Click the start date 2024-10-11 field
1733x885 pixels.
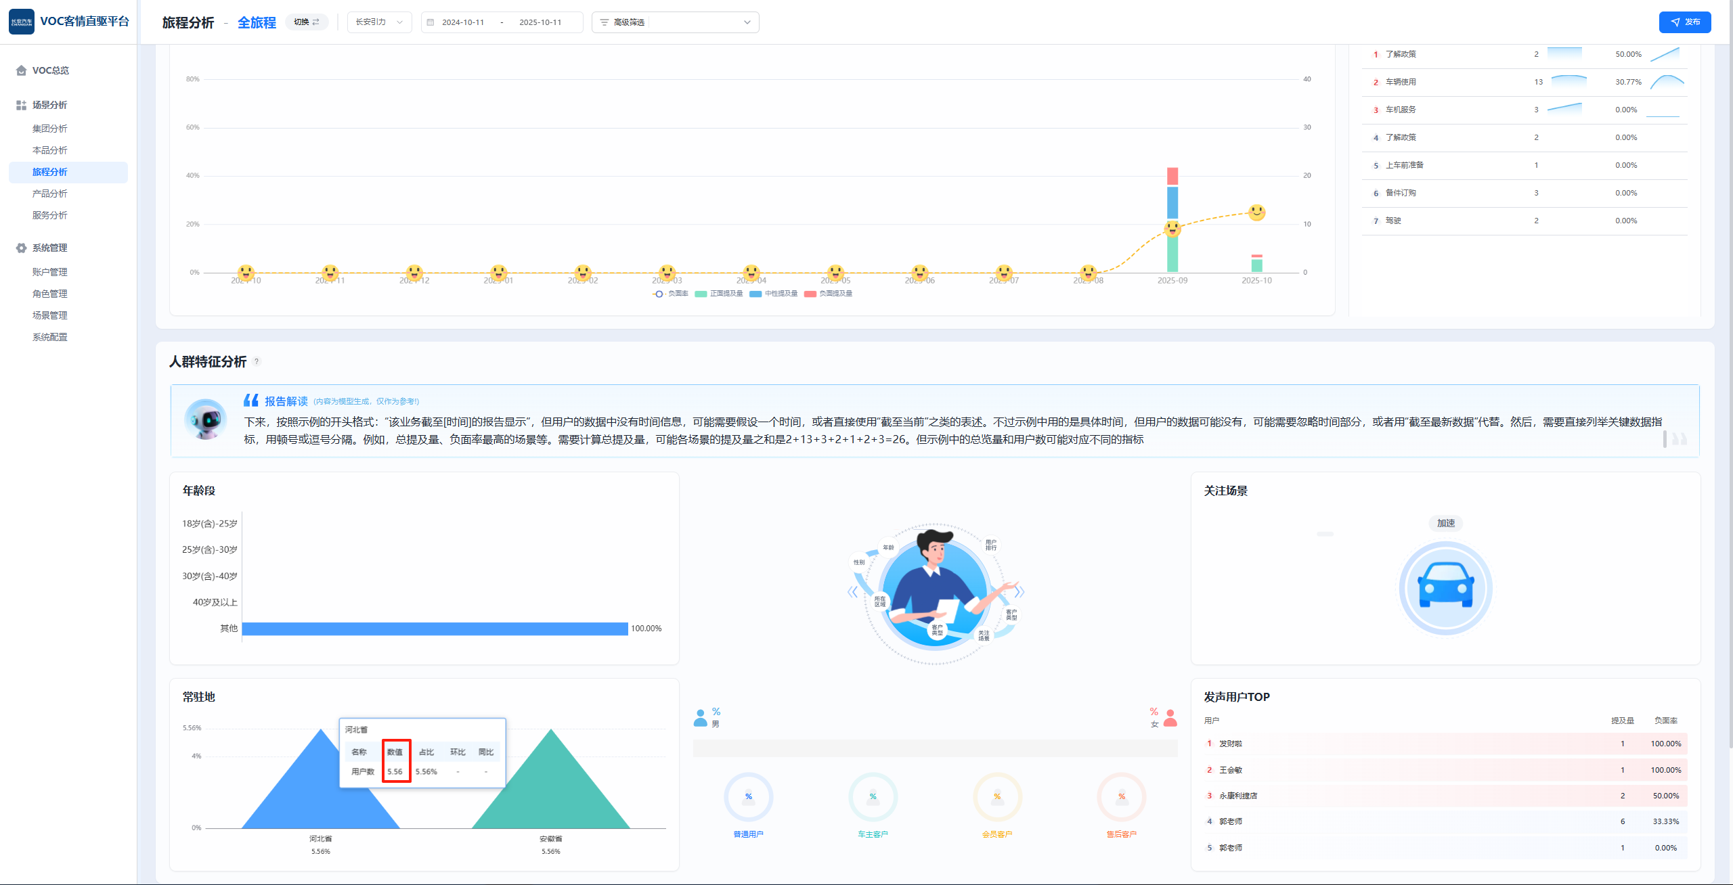[x=463, y=22]
